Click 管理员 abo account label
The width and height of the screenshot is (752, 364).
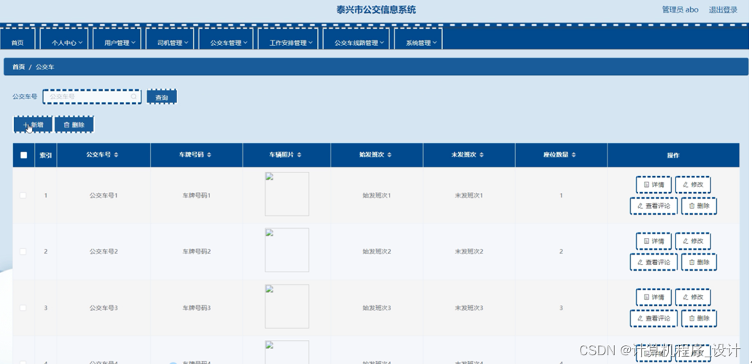pyautogui.click(x=680, y=9)
